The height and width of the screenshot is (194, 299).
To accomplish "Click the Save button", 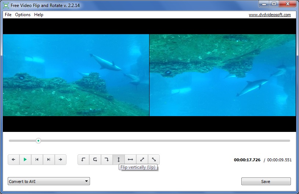I will pos(266,182).
